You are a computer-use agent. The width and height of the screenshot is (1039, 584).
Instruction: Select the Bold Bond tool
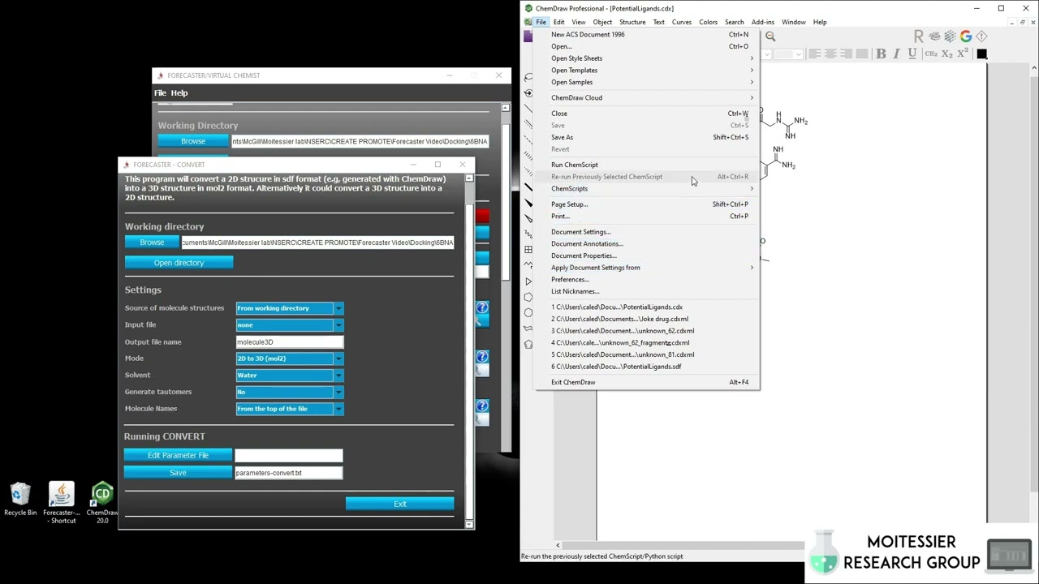click(528, 187)
